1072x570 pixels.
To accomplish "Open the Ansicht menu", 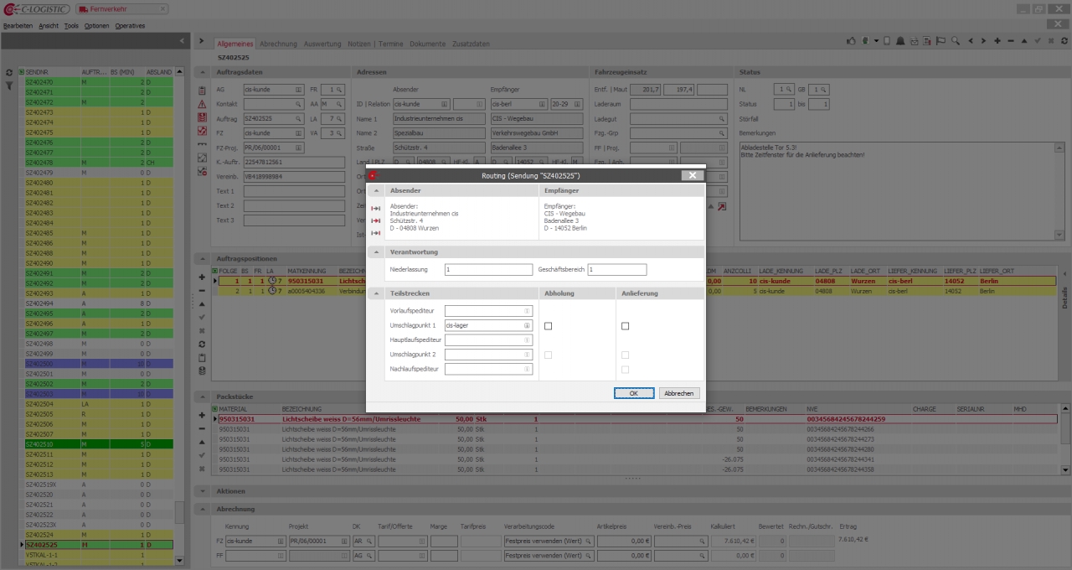I will pos(49,26).
